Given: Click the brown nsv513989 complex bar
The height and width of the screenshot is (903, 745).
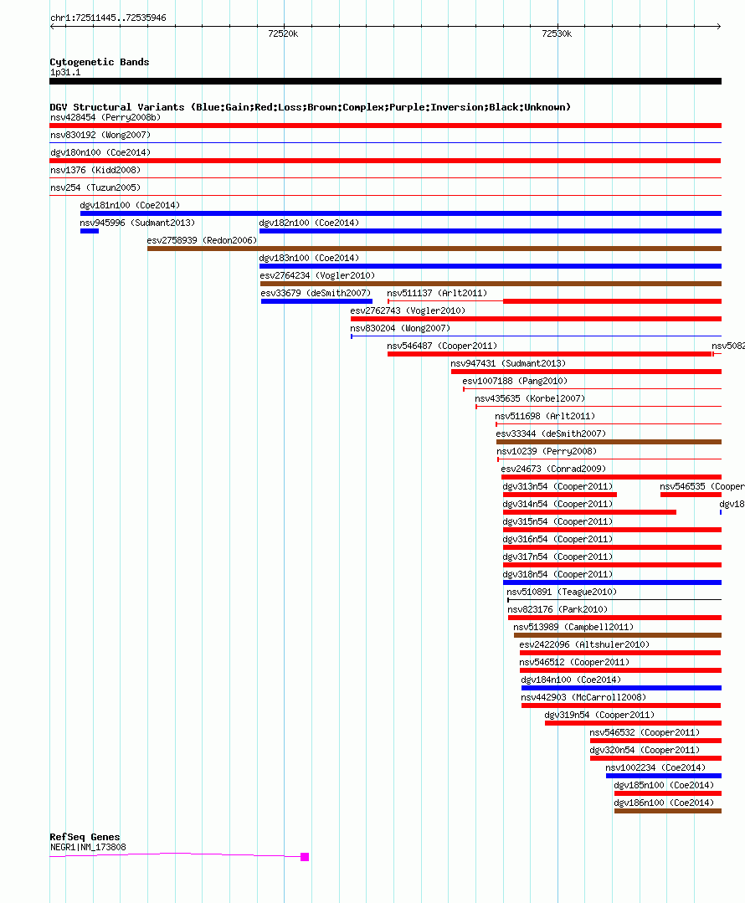Looking at the screenshot, I should 618,635.
